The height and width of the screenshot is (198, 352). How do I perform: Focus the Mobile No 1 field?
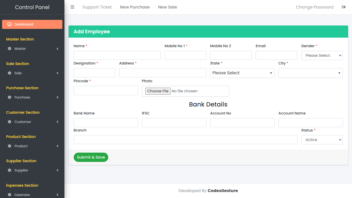185,55
